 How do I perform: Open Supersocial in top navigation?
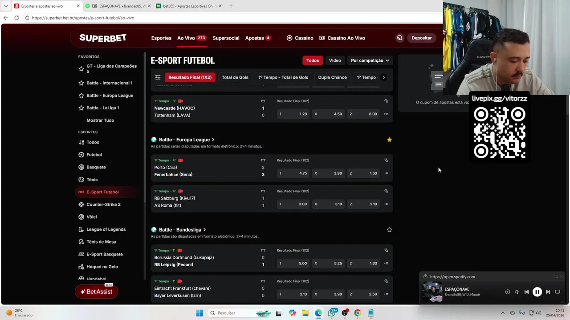226,38
